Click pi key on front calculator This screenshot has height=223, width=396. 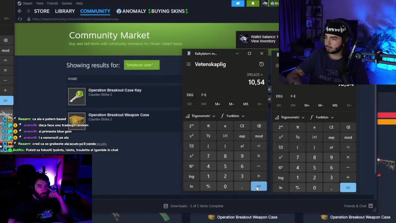208,126
